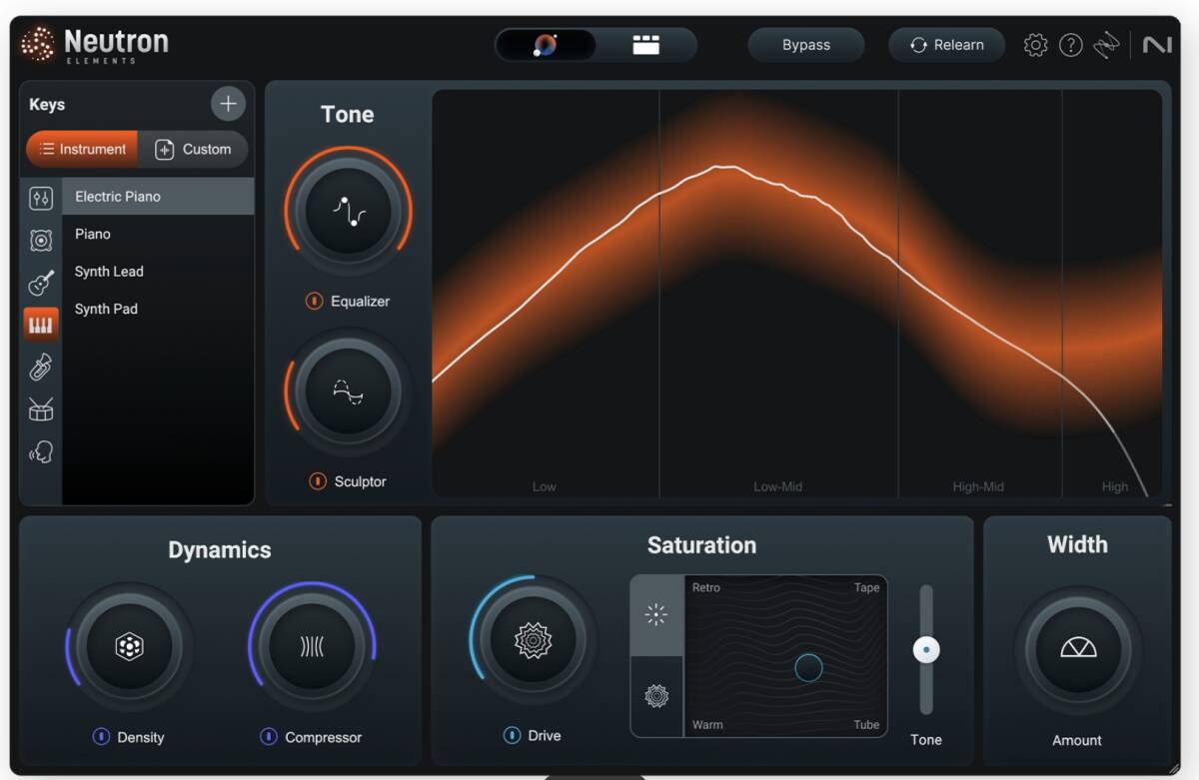Image resolution: width=1199 pixels, height=780 pixels.
Task: Click the Native Instruments logo
Action: click(x=1157, y=45)
